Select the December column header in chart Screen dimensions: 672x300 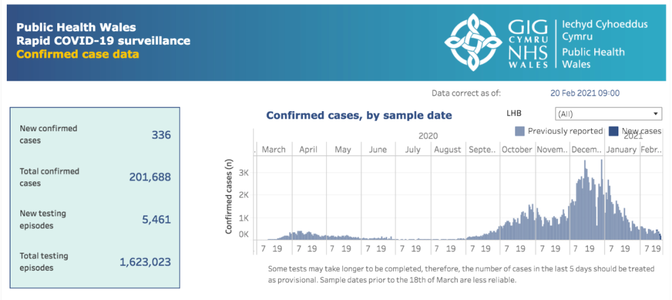click(x=586, y=150)
